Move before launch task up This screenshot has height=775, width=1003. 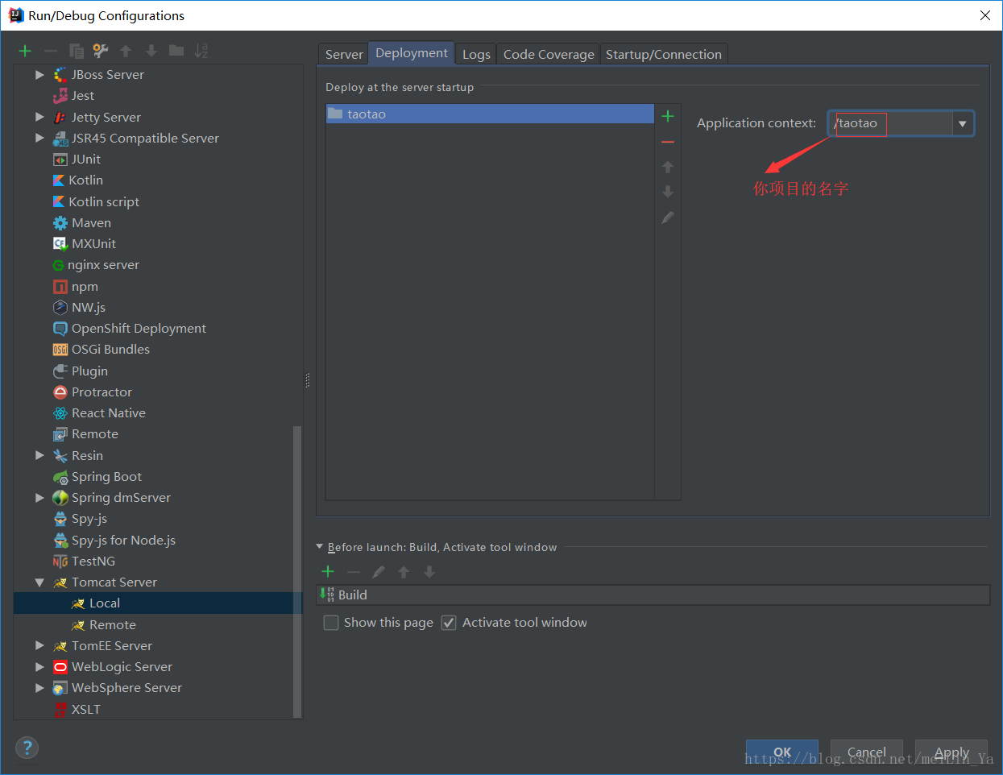click(x=404, y=571)
